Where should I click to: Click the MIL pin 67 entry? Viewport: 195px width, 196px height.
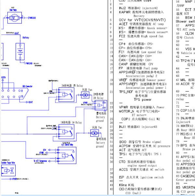point(185,80)
